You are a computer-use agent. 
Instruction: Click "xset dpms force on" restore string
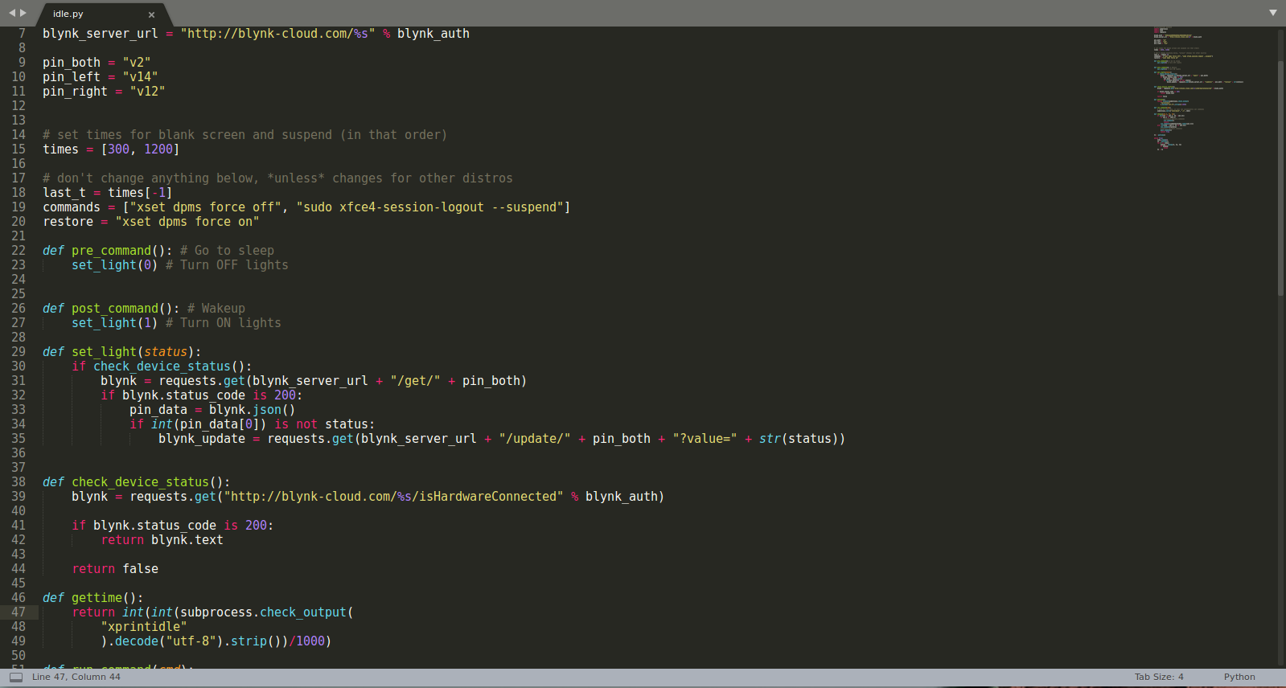click(187, 222)
